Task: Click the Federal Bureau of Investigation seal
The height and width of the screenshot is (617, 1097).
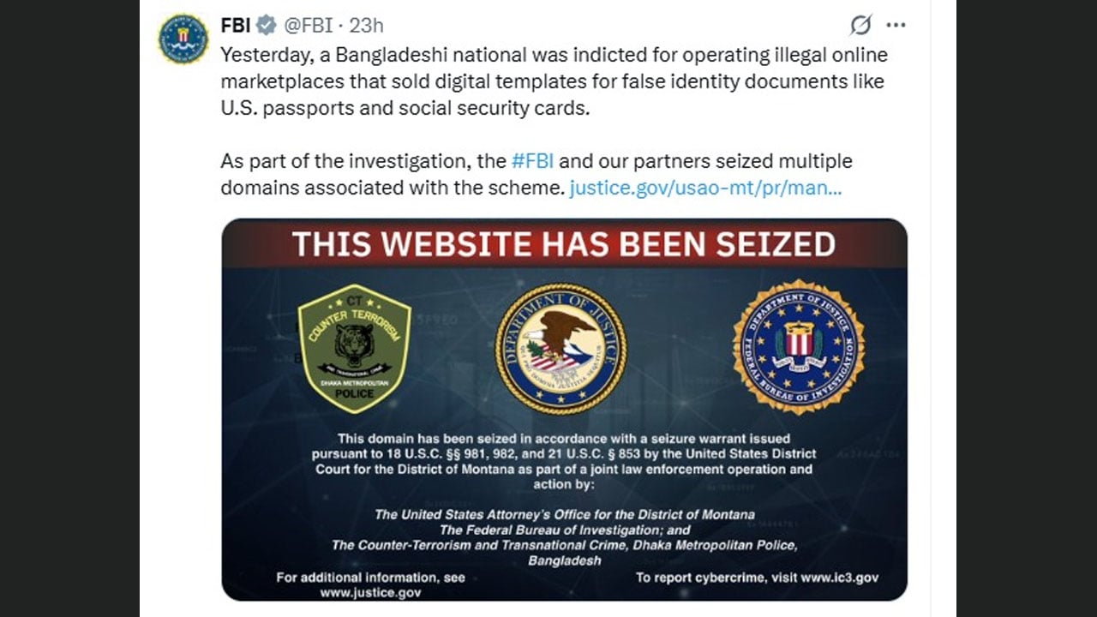Action: point(798,346)
